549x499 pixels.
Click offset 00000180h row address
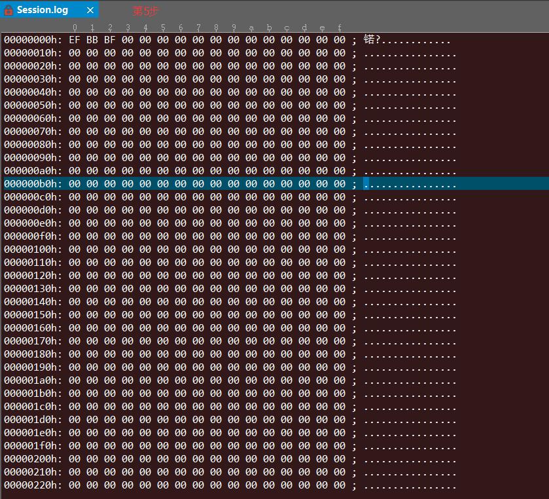click(33, 354)
